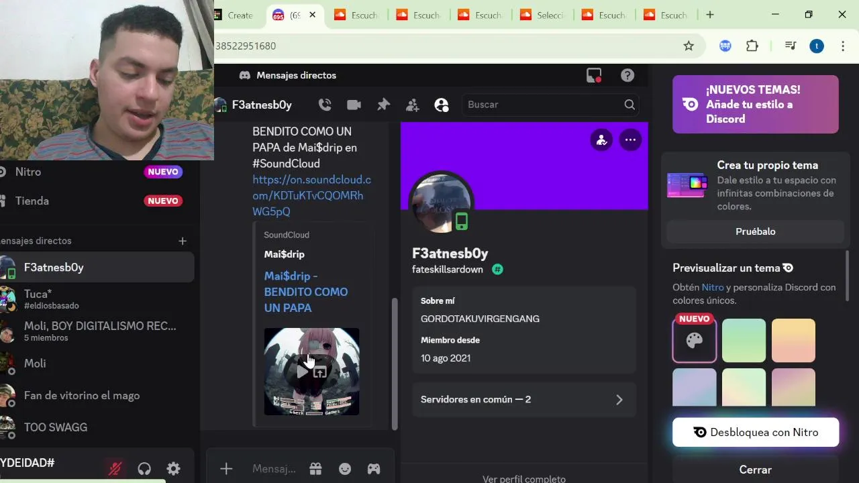Screen dimensions: 859x483
Task: Bookmark this page star icon
Action: (x=689, y=46)
